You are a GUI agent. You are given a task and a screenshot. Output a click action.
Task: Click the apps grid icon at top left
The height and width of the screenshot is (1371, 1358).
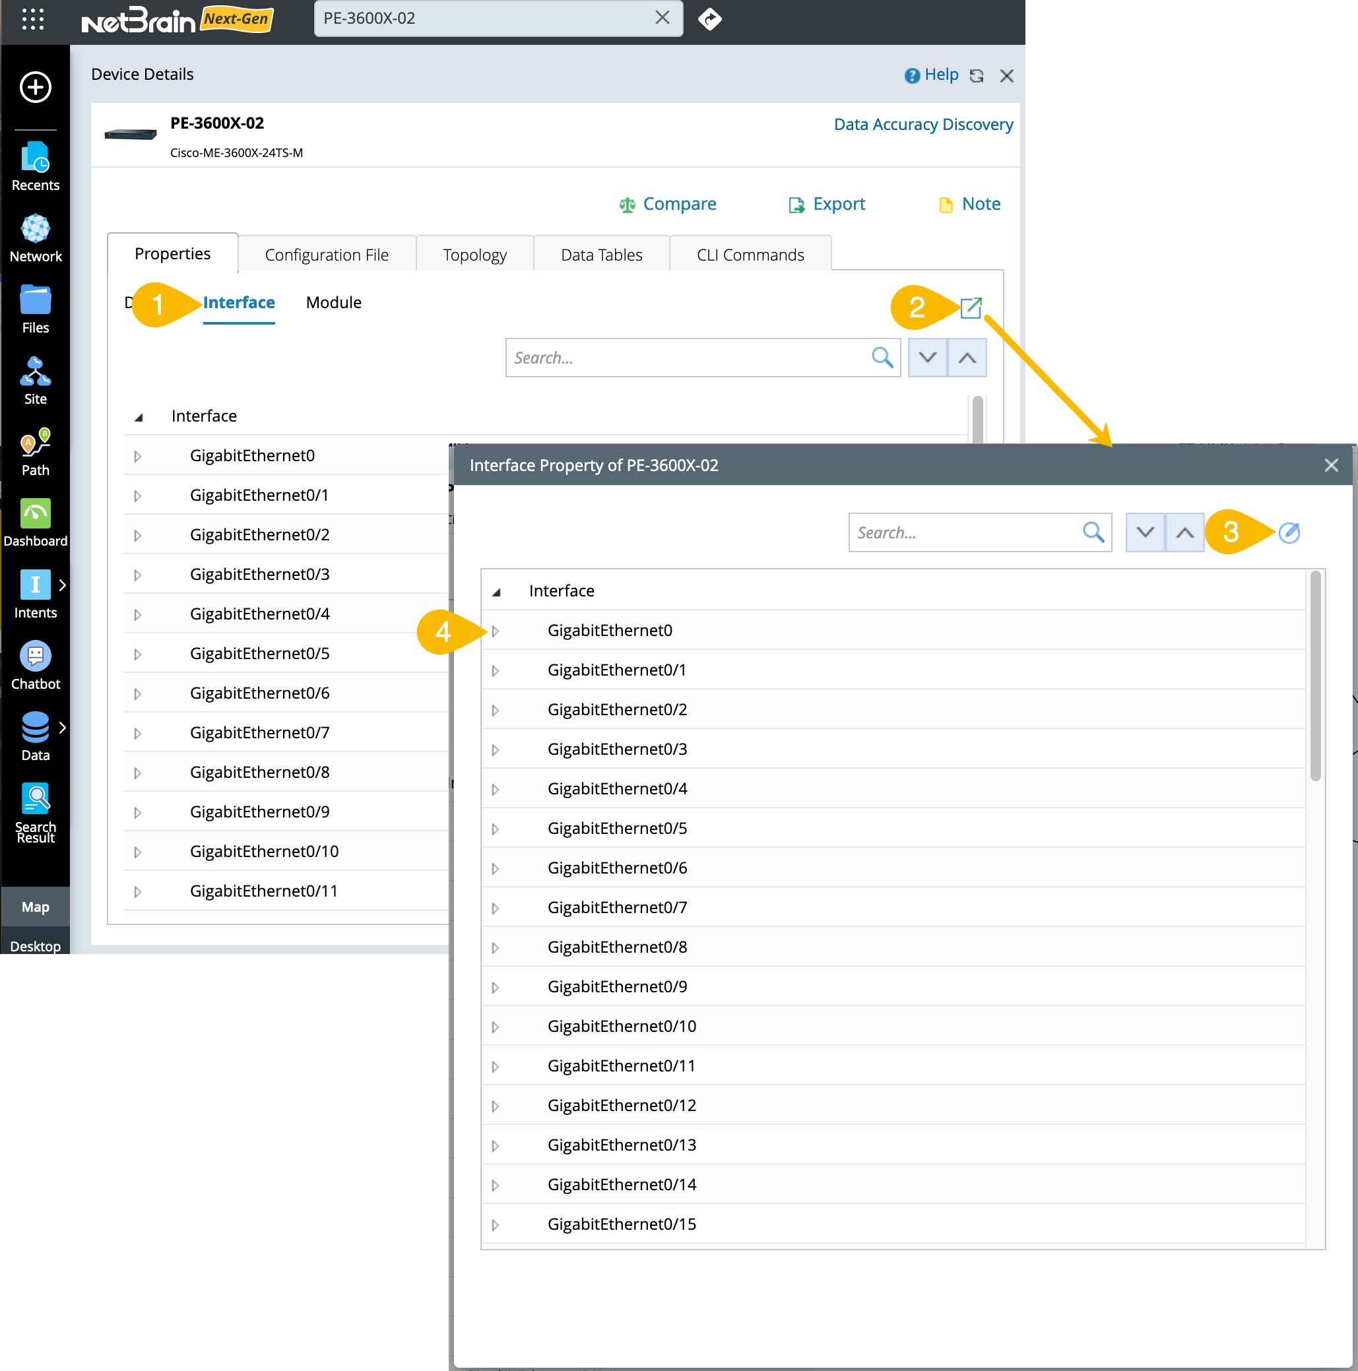(x=32, y=19)
